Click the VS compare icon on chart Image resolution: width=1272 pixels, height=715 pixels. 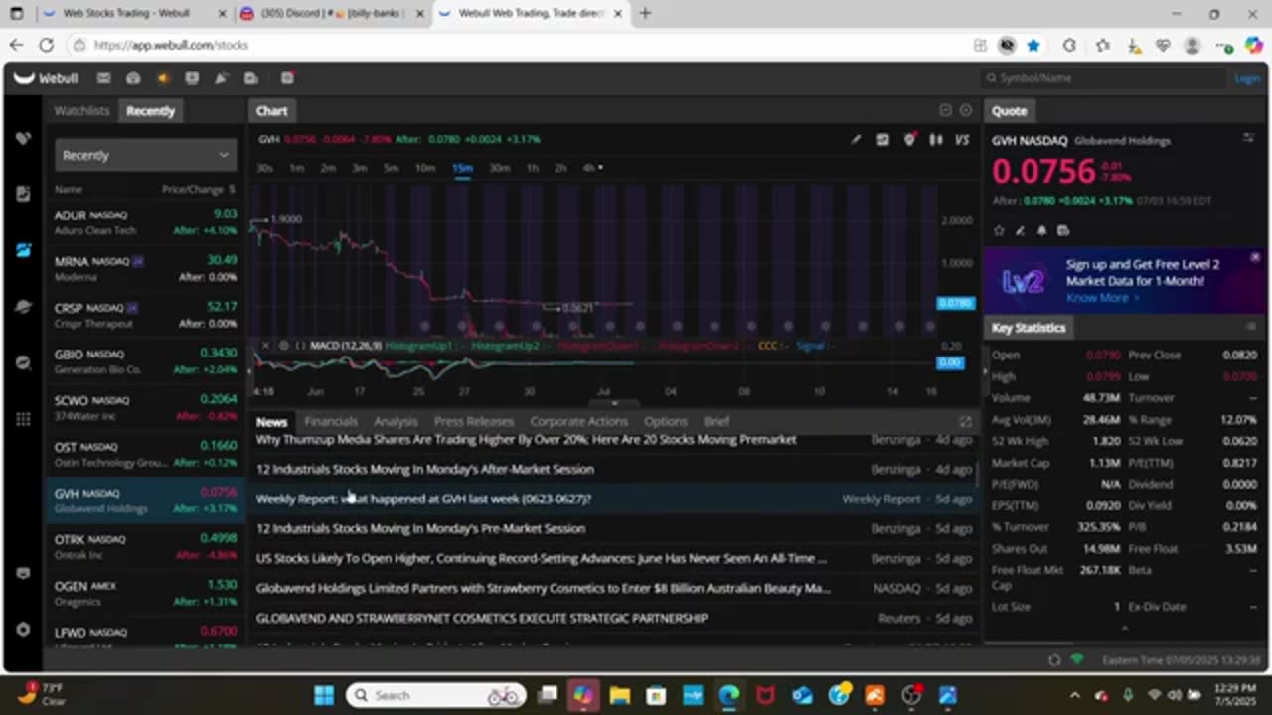pyautogui.click(x=962, y=140)
